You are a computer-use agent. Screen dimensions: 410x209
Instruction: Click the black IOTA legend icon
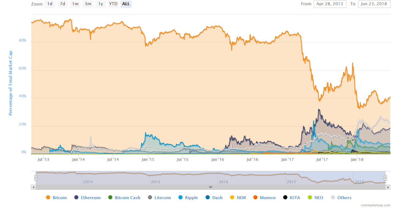[x=285, y=197]
